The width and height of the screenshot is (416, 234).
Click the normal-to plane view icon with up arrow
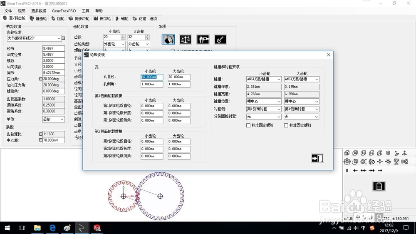point(405,153)
